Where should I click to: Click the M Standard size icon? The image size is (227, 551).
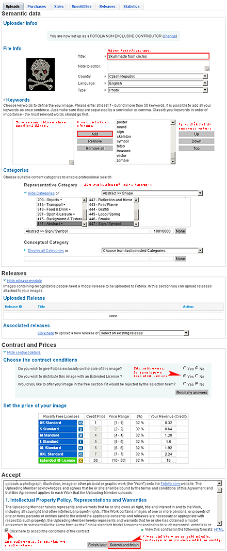pyautogui.click(x=81, y=435)
